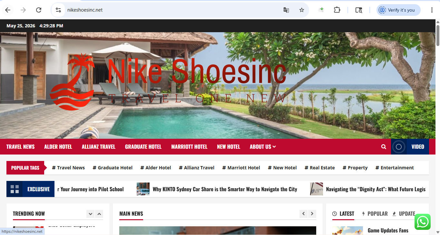Click the green extension icon in the toolbar
This screenshot has height=235, width=440.
pyautogui.click(x=321, y=10)
